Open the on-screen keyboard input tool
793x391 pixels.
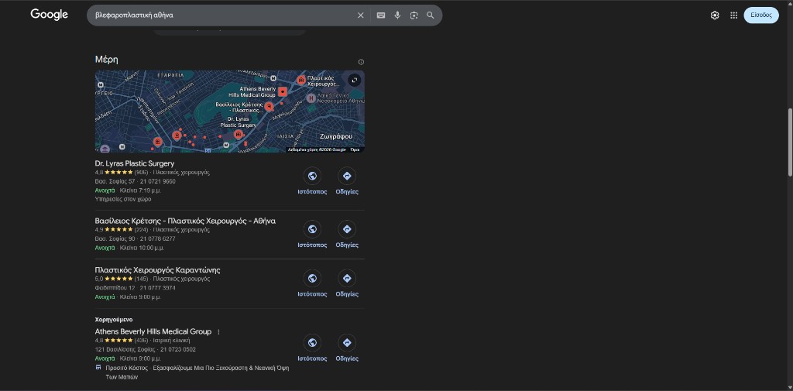381,15
